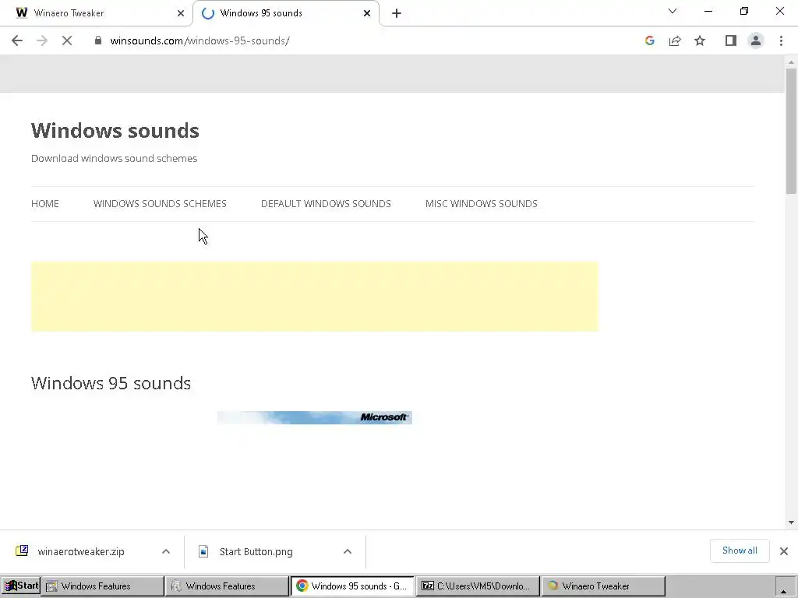Viewport: 798px width, 598px height.
Task: Switch to the Winaero Tweaker tab
Action: (x=97, y=13)
